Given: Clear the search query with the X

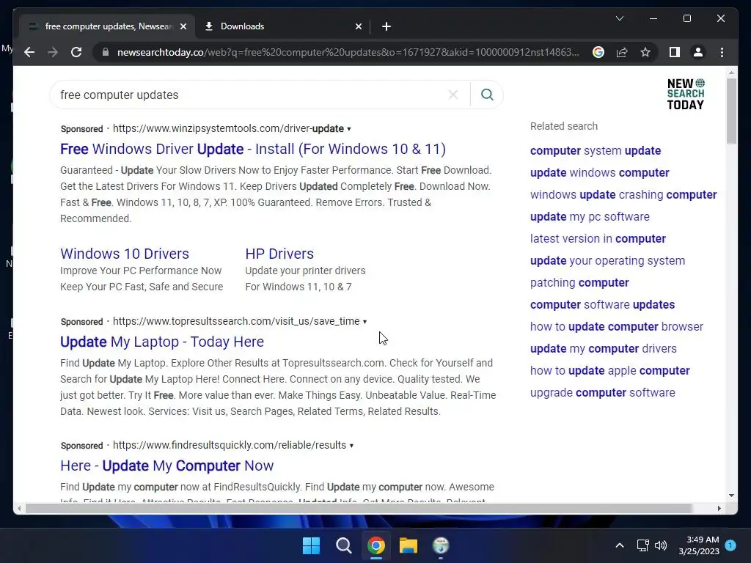Looking at the screenshot, I should tap(453, 95).
